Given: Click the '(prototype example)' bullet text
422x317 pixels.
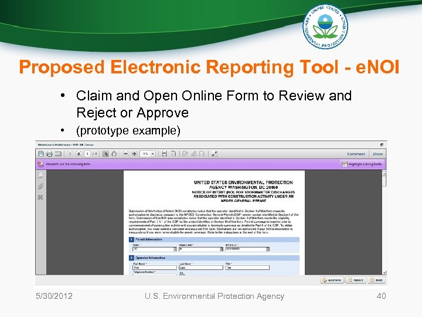Looking at the screenshot, I should click(128, 130).
